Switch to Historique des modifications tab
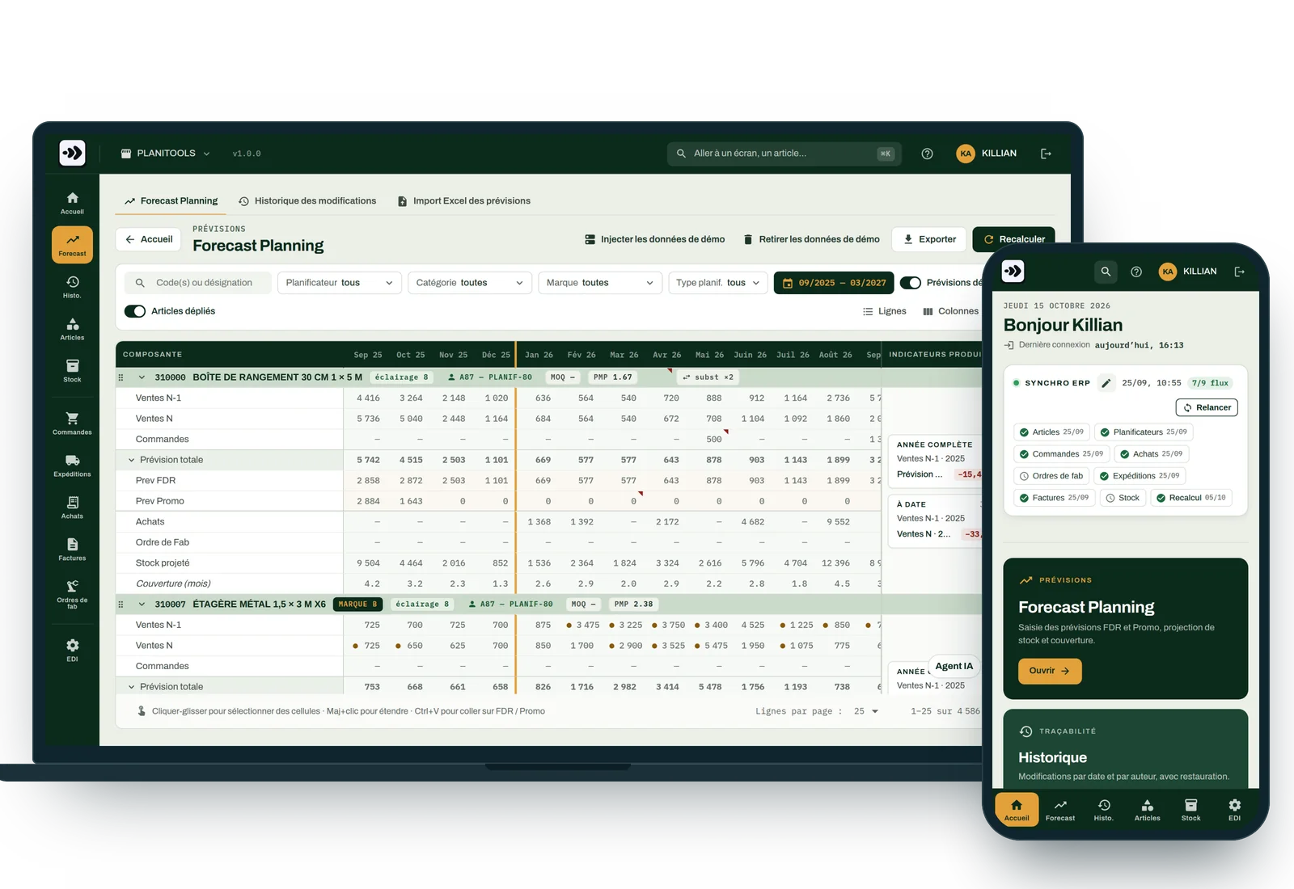1294x889 pixels. click(307, 201)
